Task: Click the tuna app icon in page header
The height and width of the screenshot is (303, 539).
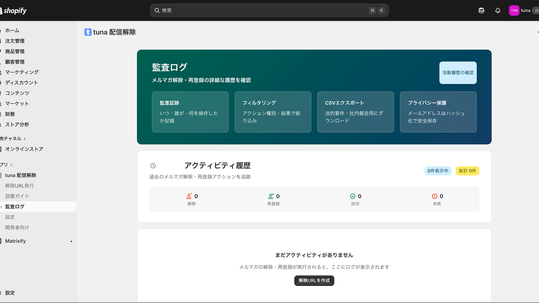Action: coord(88,32)
